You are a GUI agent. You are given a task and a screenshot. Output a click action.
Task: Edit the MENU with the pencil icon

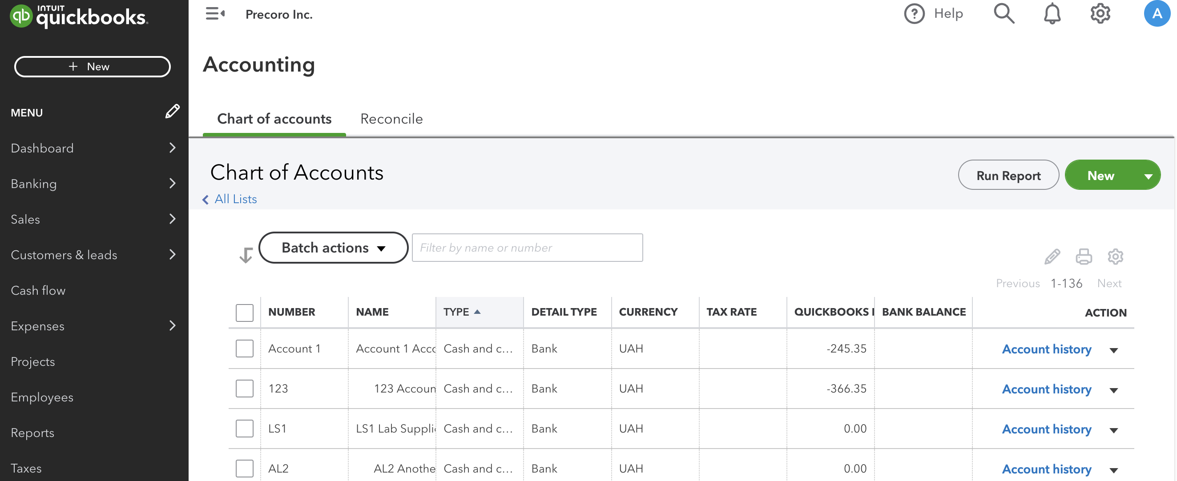point(172,111)
